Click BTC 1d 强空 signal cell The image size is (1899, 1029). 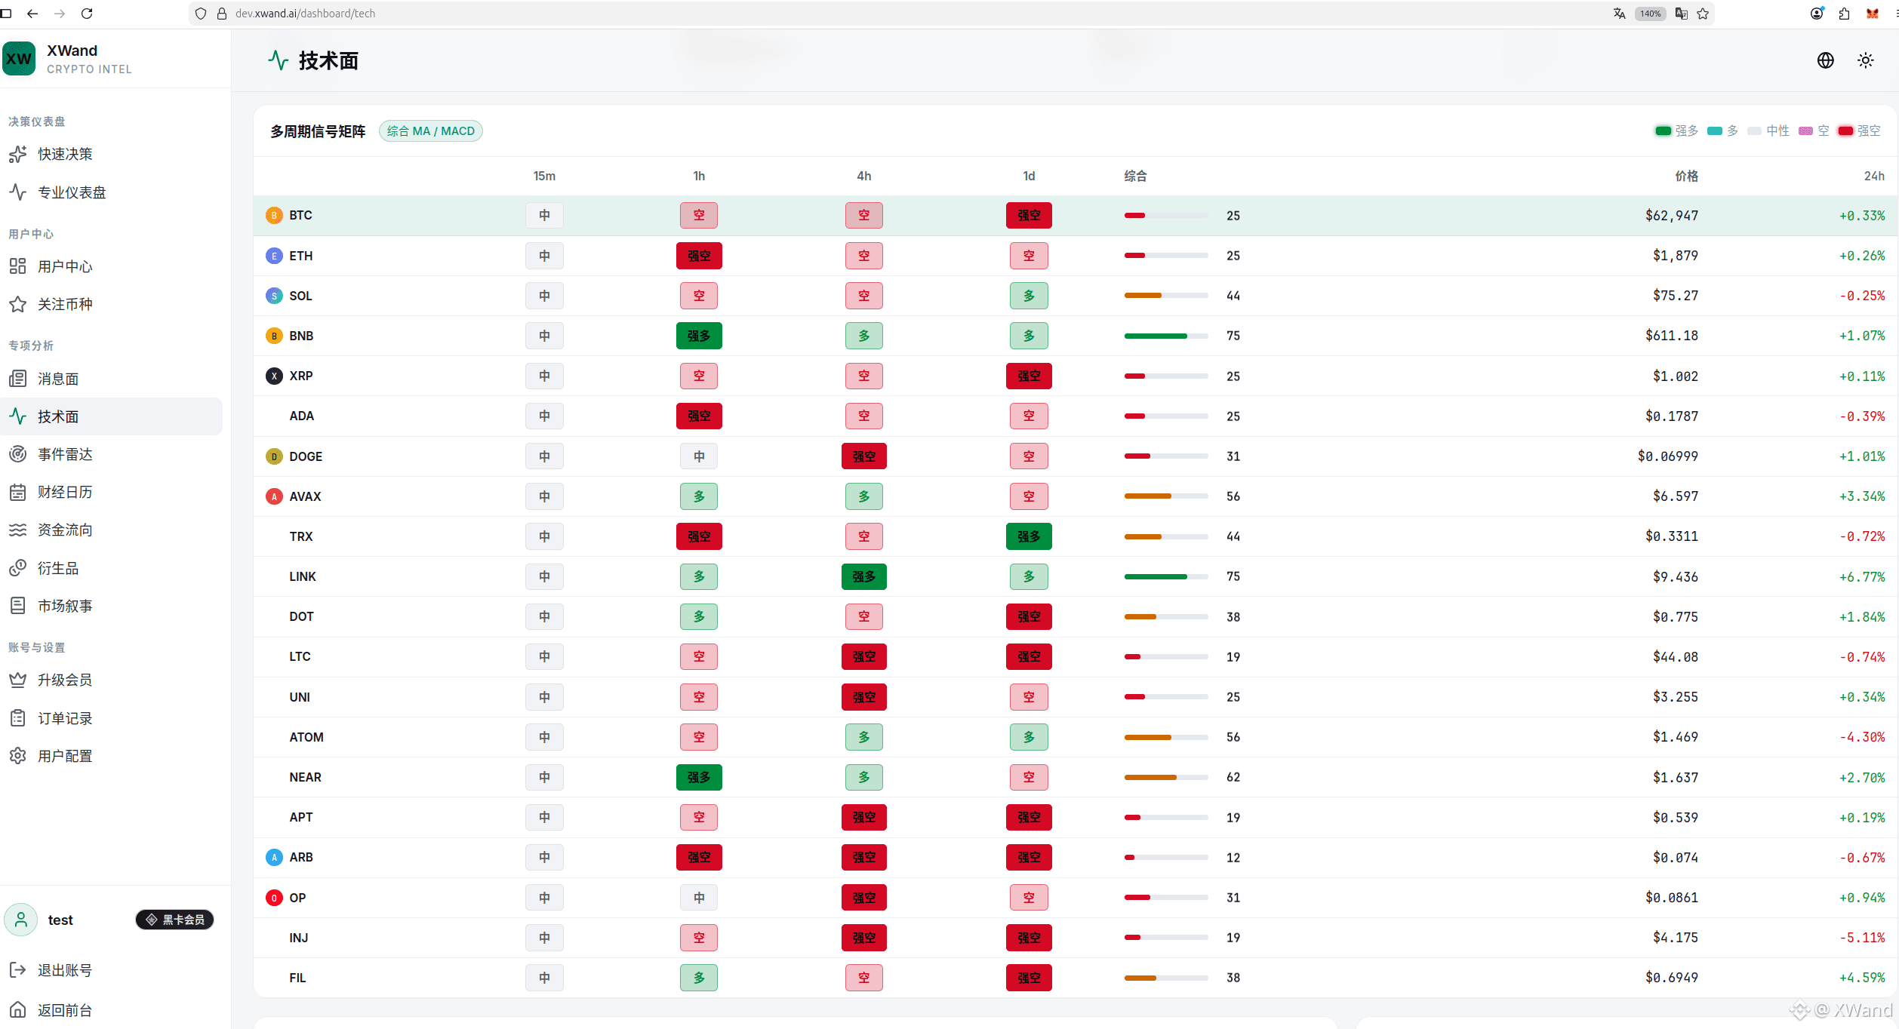coord(1029,216)
